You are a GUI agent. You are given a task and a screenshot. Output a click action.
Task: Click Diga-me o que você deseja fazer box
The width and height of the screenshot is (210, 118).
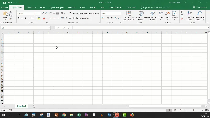click(155, 8)
